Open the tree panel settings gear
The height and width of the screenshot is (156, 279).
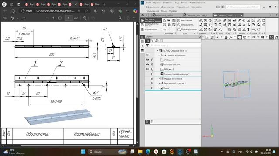tap(200, 36)
